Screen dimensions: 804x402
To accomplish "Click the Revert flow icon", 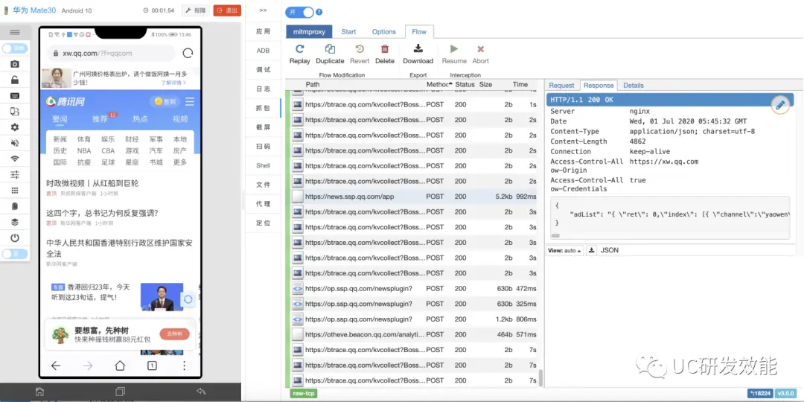I will coord(360,49).
